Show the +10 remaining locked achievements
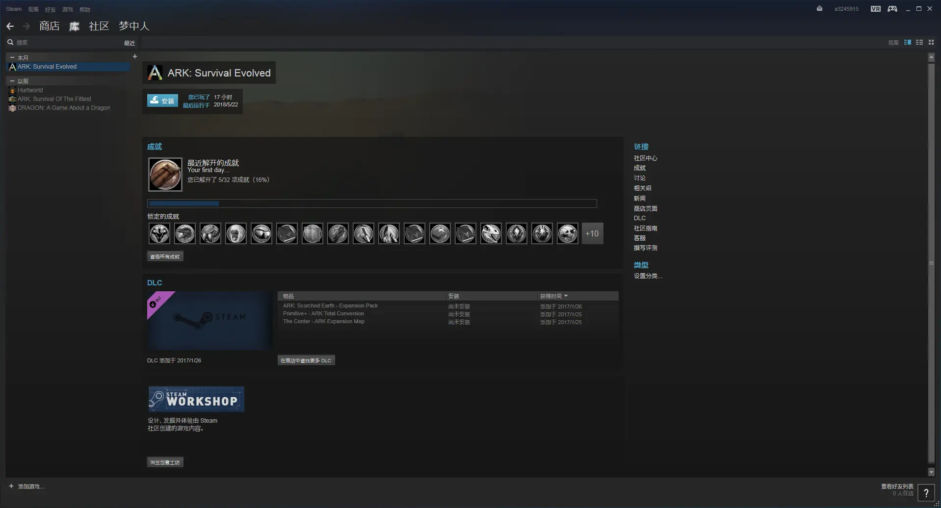 tap(592, 233)
